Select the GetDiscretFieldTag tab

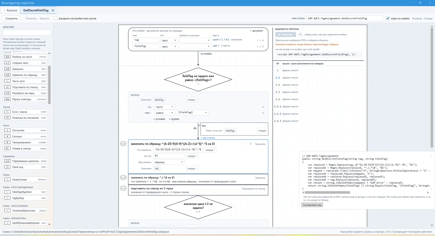point(36,10)
